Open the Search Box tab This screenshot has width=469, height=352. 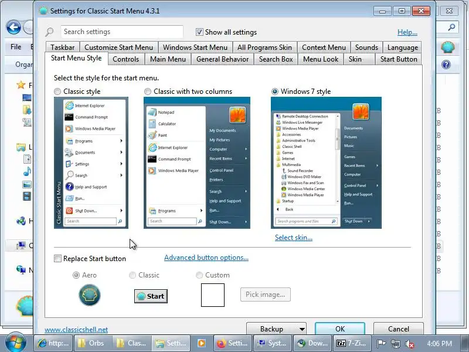276,59
